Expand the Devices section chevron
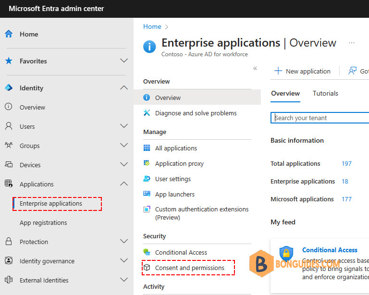 (124, 164)
